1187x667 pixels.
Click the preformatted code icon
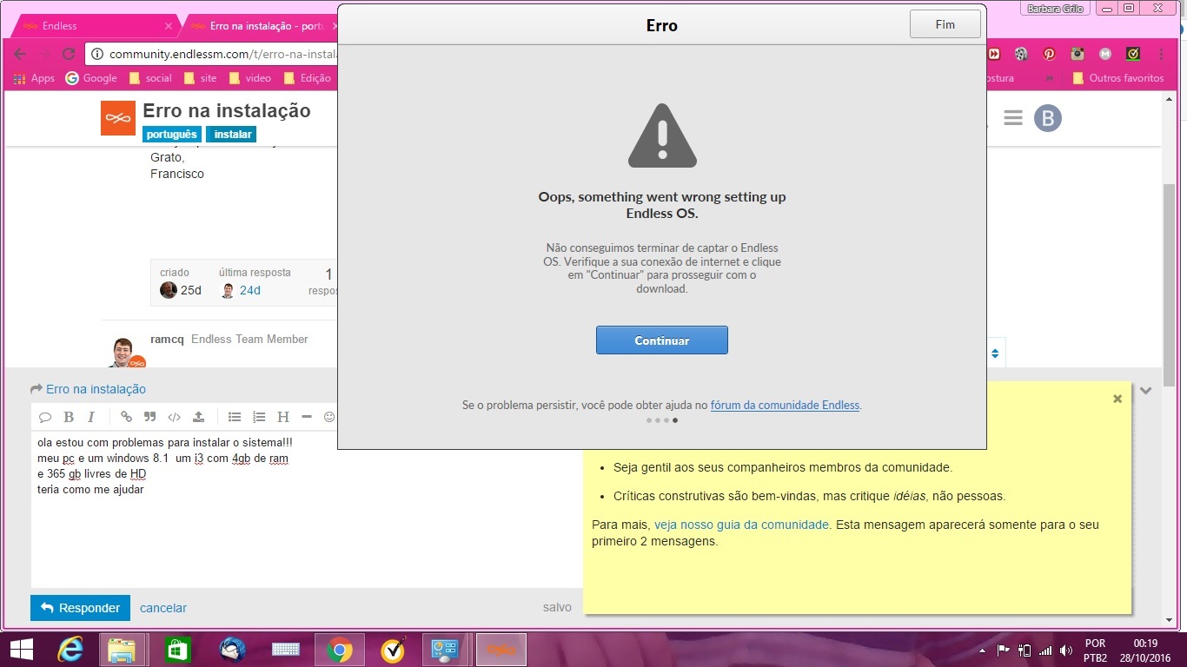[174, 417]
